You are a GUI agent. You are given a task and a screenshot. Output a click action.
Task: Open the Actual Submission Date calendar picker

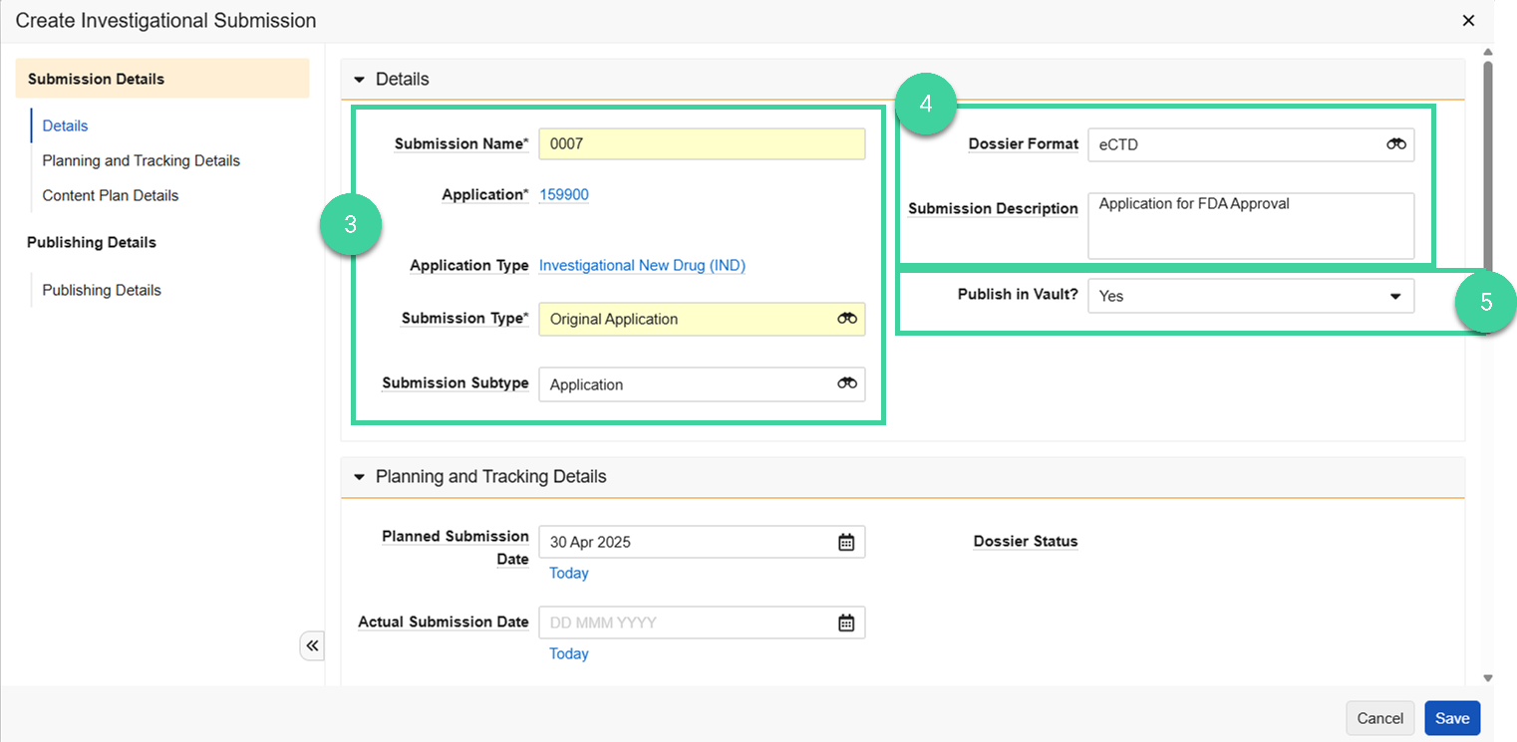(846, 622)
